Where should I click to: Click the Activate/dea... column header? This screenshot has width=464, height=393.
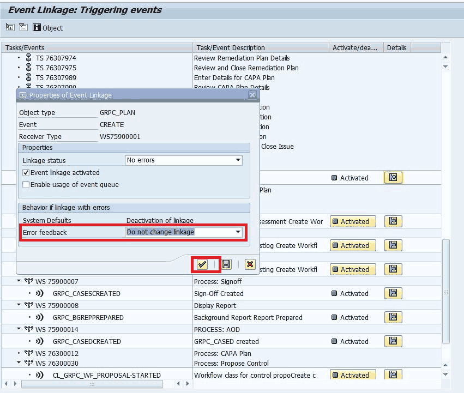tap(356, 47)
